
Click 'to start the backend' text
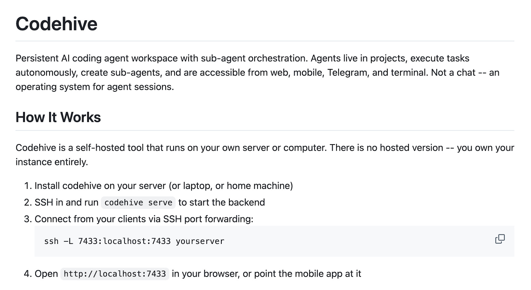[x=222, y=203]
